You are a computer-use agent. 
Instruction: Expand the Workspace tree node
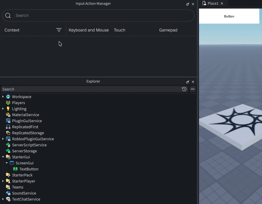click(x=3, y=97)
